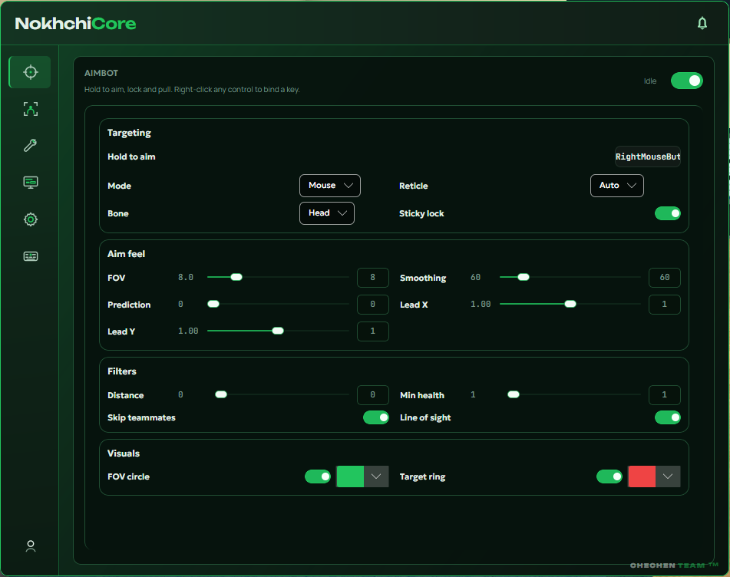Click the Prediction value input box
The width and height of the screenshot is (730, 577).
pos(372,305)
